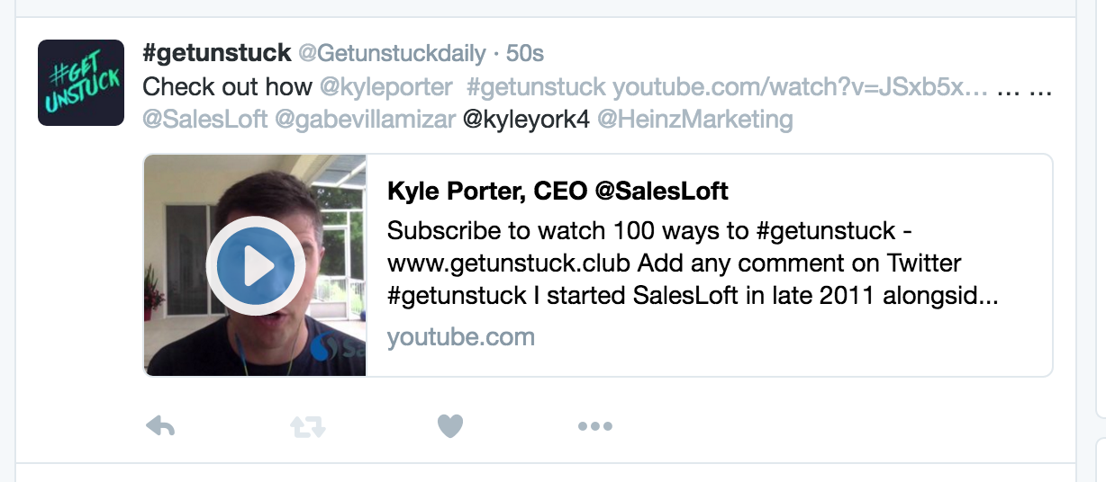
Task: Open the #GetUnstuck profile avatar
Action: coord(81,83)
